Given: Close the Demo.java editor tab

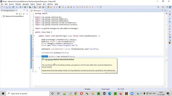Looking at the screenshot, I should click(x=42, y=11).
